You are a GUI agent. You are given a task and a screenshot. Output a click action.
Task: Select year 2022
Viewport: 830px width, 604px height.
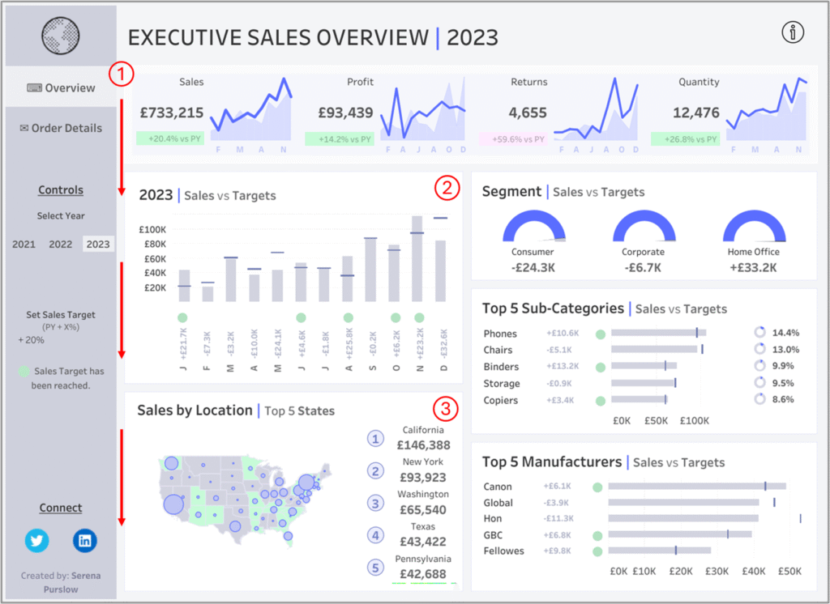coord(60,244)
